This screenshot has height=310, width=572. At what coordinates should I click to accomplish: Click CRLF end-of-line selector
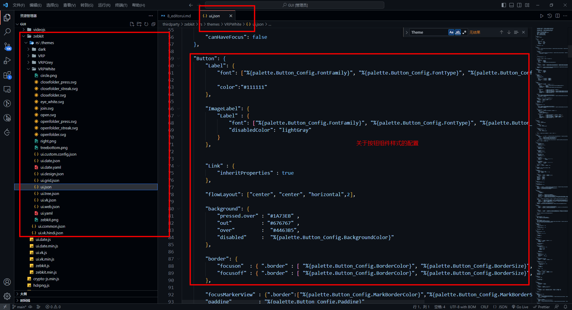coord(485,307)
